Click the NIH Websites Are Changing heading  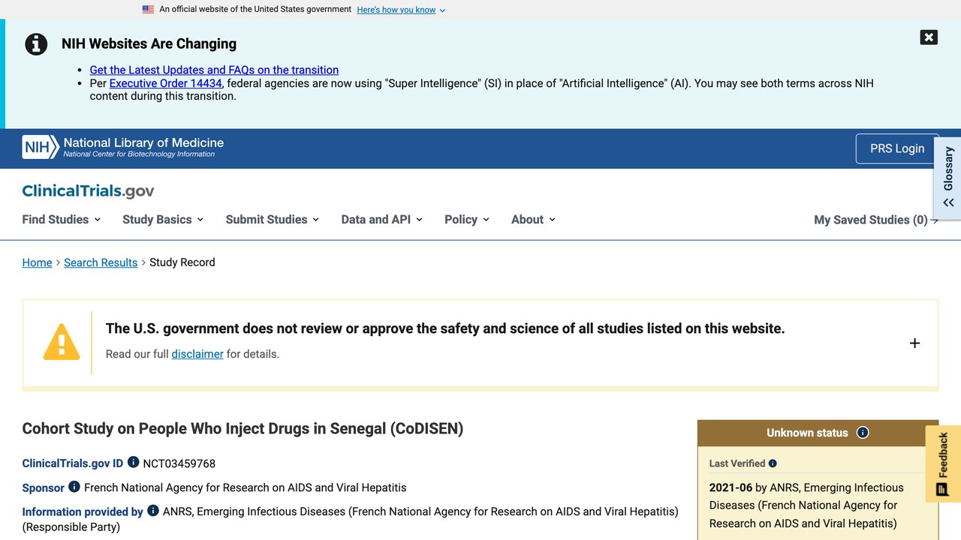point(149,43)
